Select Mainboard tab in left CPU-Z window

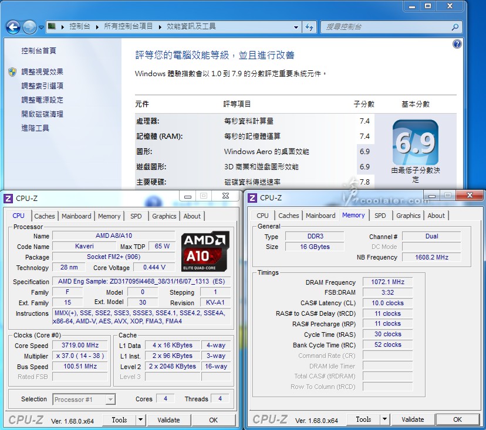[x=76, y=216]
